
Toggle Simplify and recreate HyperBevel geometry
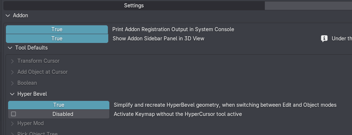click(59, 105)
